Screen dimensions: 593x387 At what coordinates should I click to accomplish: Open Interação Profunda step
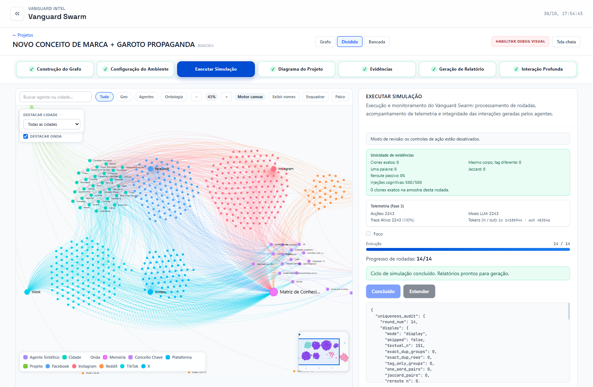pos(538,69)
